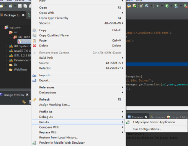This screenshot has height=146, width=188.
Task: Open the Source submenu
Action: click(78, 63)
